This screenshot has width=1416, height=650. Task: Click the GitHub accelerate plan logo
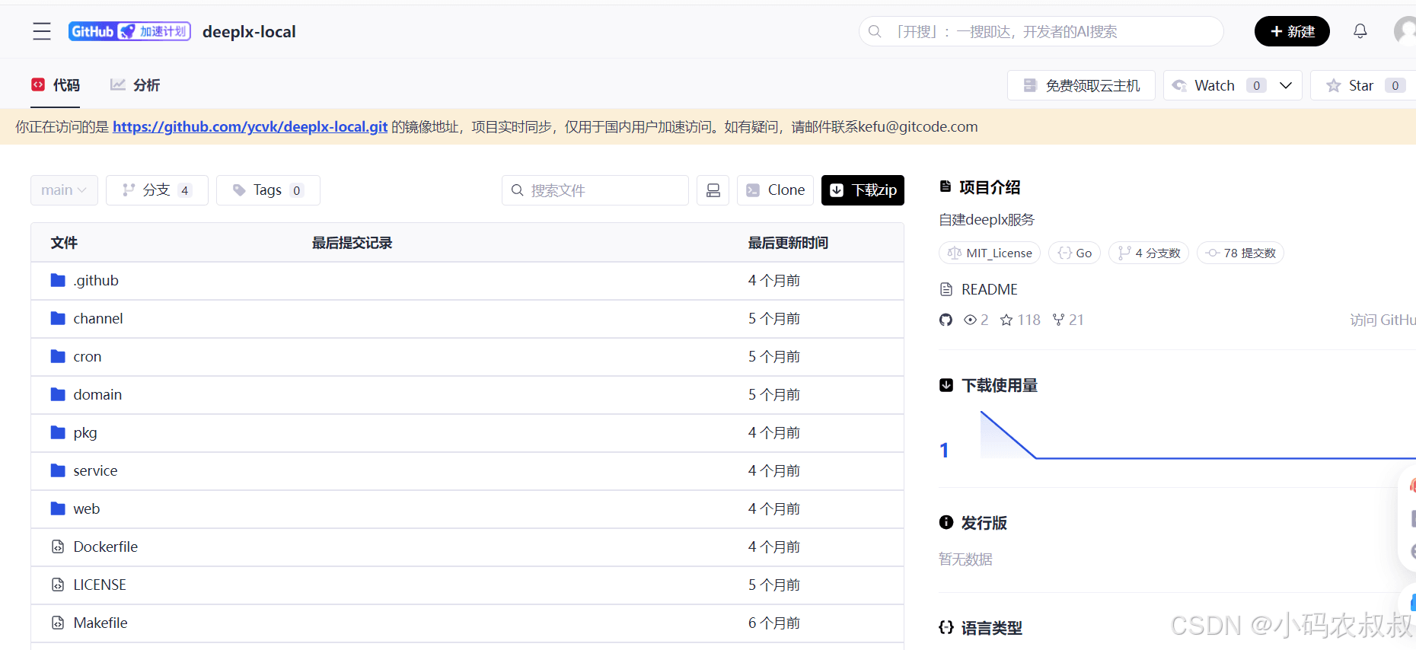click(x=129, y=31)
